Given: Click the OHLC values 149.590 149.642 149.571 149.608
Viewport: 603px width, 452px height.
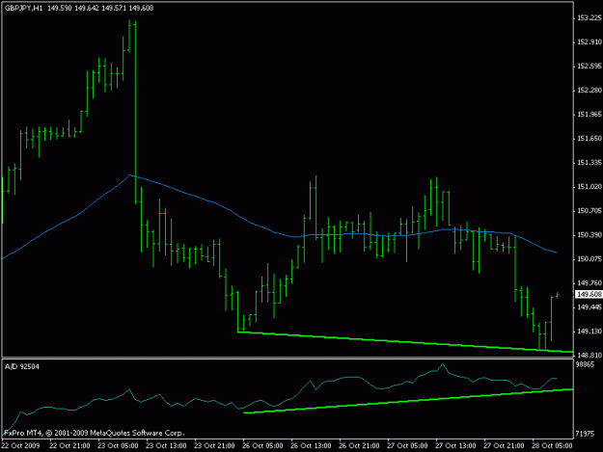Looking at the screenshot, I should tap(100, 8).
